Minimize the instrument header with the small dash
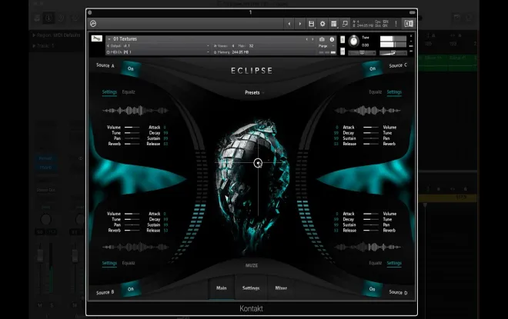Screen dimensions: 508x319 click(x=411, y=41)
